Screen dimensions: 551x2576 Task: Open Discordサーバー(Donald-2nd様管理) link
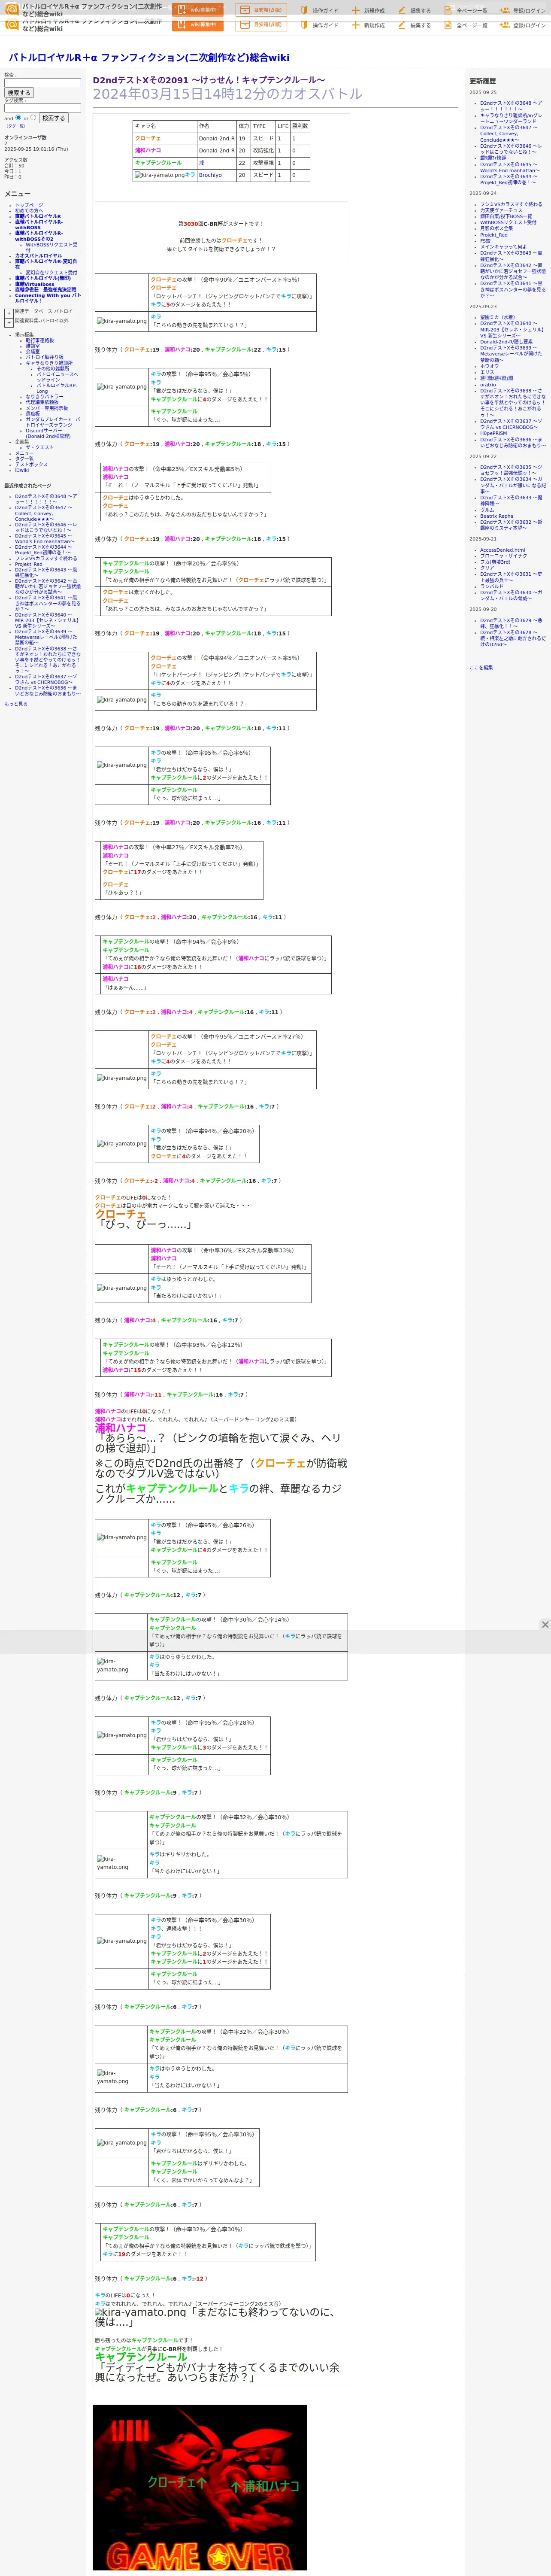(49, 434)
